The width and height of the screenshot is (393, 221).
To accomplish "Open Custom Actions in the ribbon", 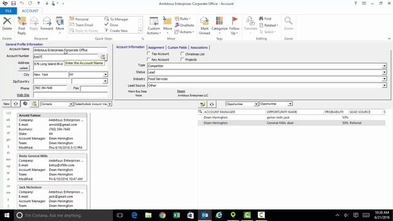I will [154, 26].
